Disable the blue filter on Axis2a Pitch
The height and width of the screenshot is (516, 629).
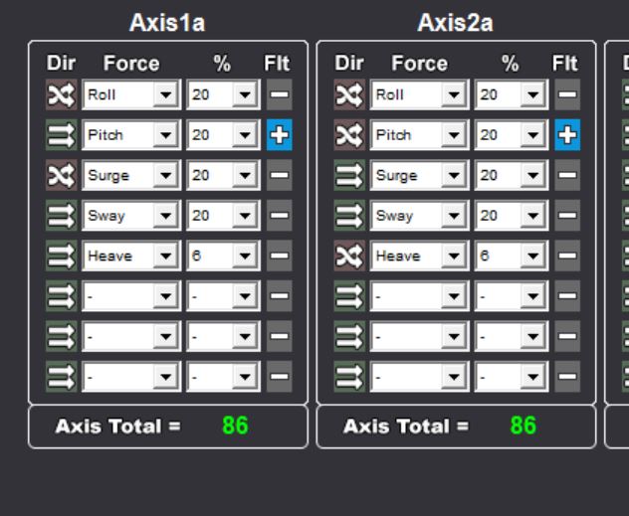click(x=567, y=134)
